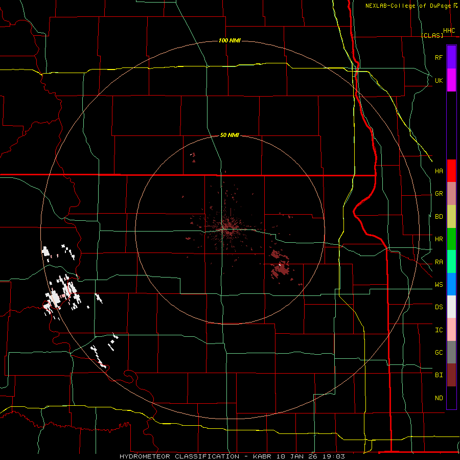Click the gray GC legend swatch

tap(451, 352)
